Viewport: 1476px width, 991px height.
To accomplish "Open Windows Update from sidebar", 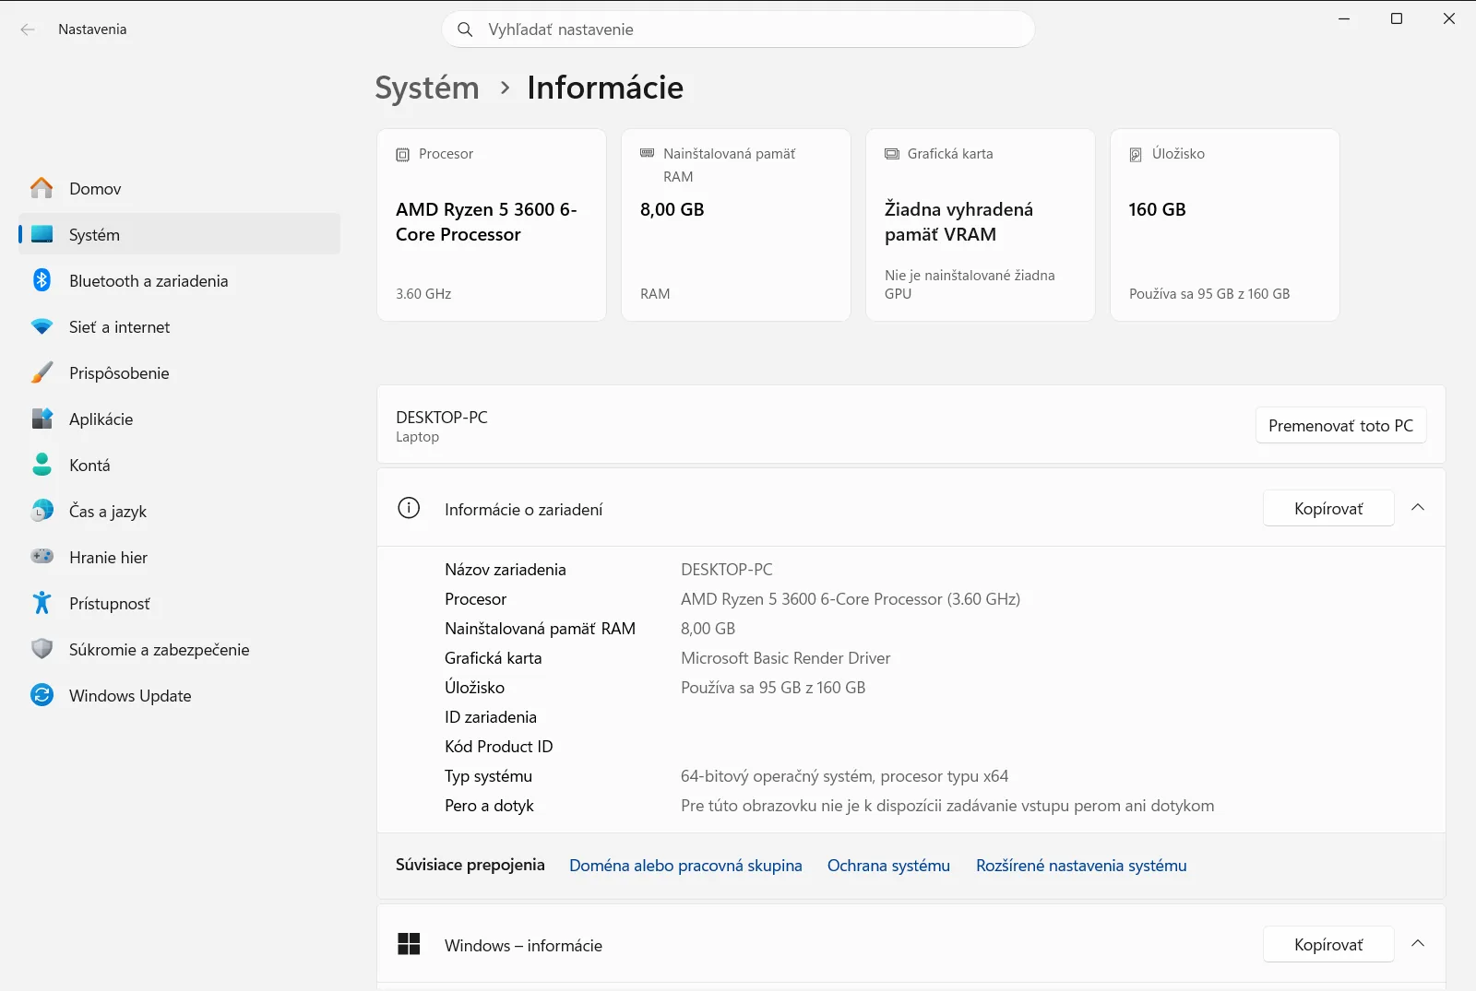I will 179,695.
